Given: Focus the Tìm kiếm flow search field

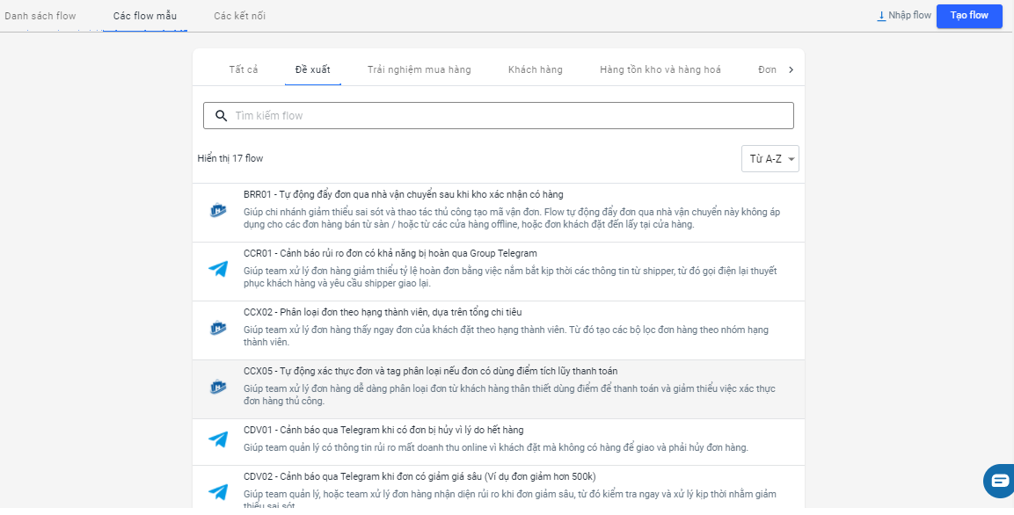Looking at the screenshot, I should 510,116.
